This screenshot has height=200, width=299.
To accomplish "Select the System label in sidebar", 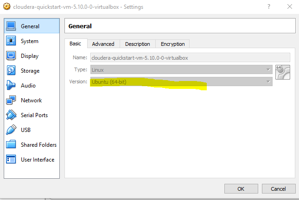I will point(30,41).
